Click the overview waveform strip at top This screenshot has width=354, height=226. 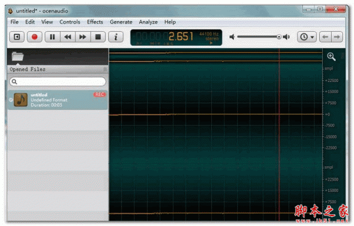(x=215, y=57)
